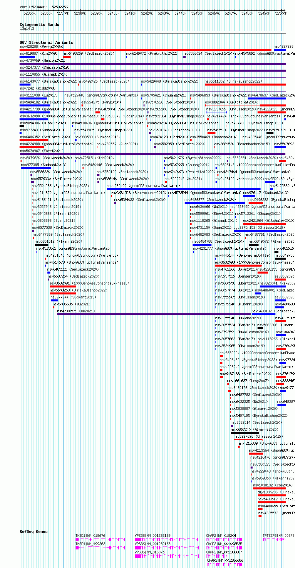
Task: Click the nsv5854306 (Almarri2020) label
Action: (x=44, y=123)
